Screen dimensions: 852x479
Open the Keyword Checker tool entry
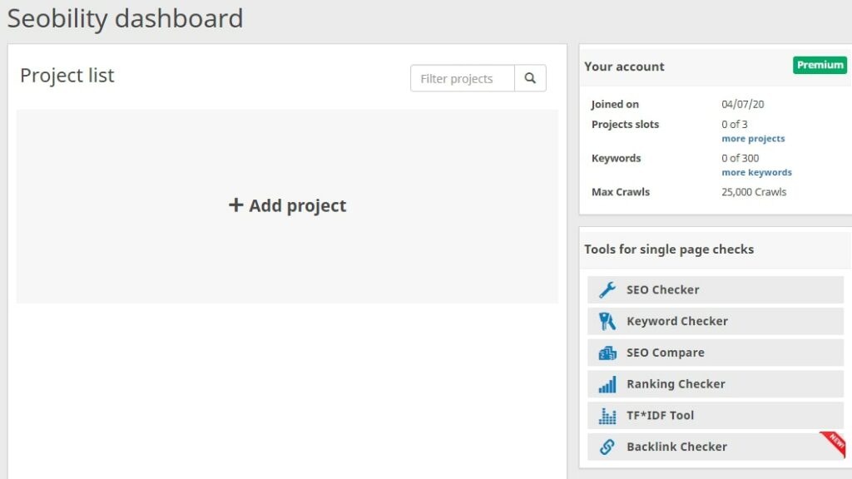click(715, 321)
